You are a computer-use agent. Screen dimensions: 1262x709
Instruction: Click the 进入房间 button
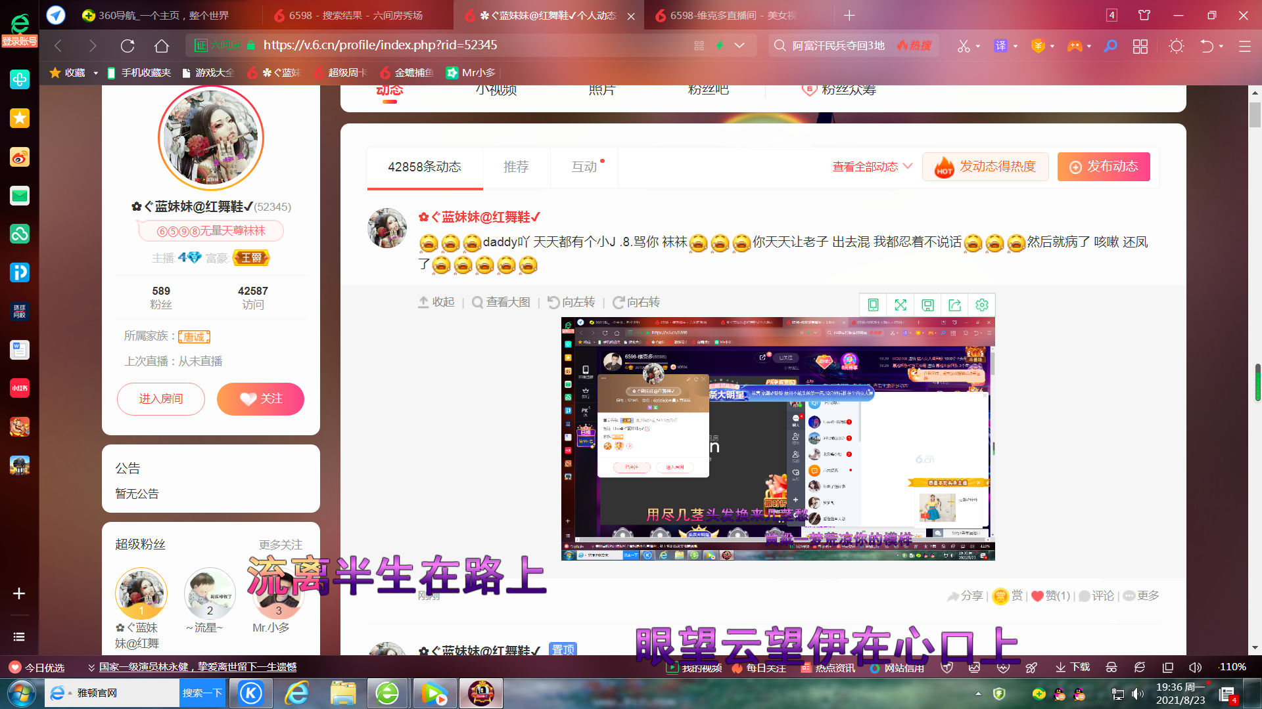[x=161, y=399]
